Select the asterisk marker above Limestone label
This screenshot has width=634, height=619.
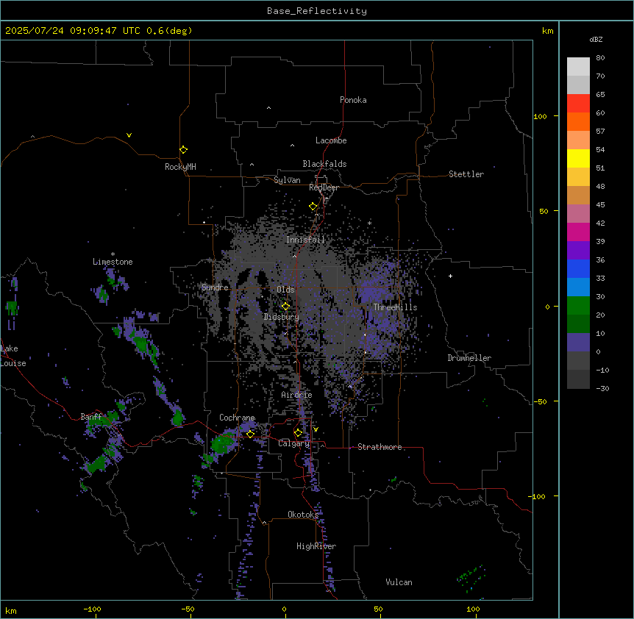click(113, 254)
